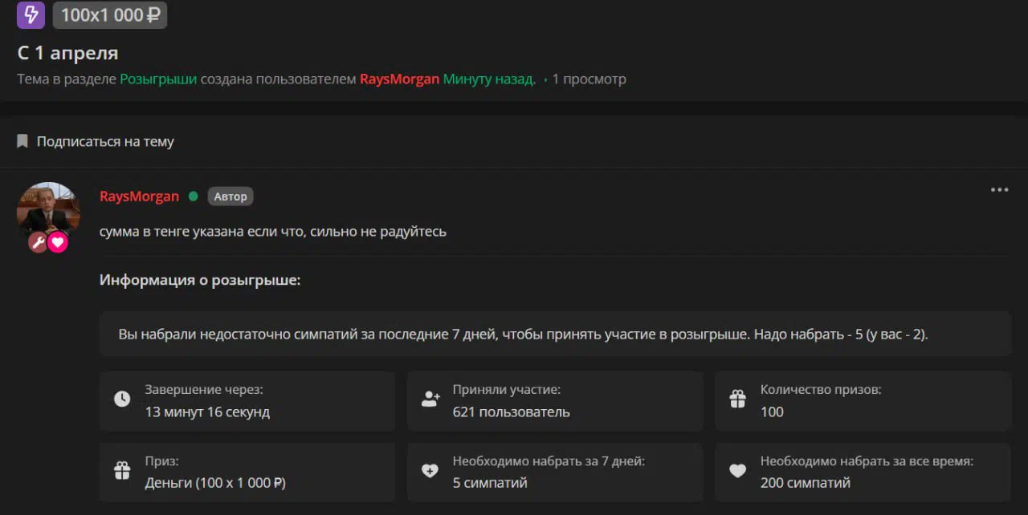Click the Минуту назад timestamp
The width and height of the screenshot is (1028, 515).
tap(489, 79)
